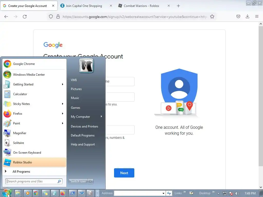Expand the taskbar Links toolbar chevron
263x197 pixels.
click(x=184, y=192)
